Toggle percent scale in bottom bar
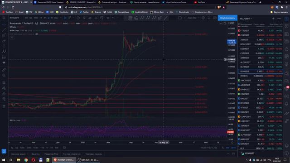 [x=222, y=148]
